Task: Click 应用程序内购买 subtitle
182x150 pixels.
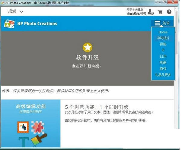Action: pos(31,112)
